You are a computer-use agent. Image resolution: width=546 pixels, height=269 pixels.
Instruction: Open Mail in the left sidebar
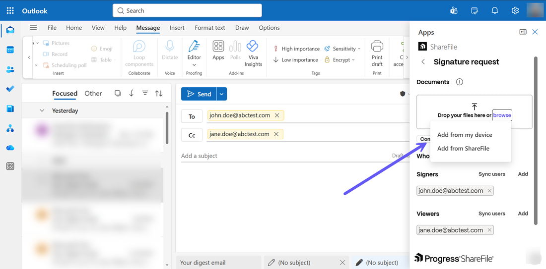(x=10, y=30)
